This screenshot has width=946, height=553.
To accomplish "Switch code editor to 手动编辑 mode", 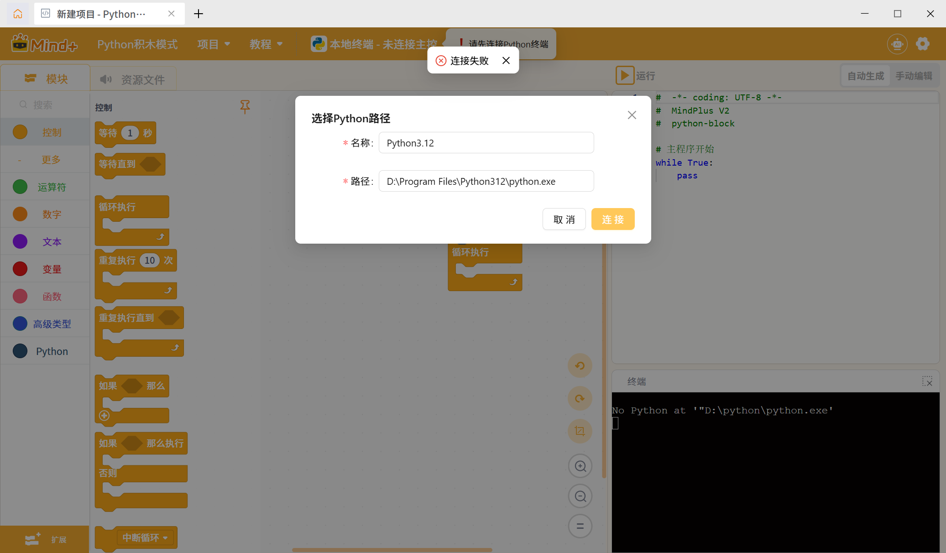I will tap(914, 76).
